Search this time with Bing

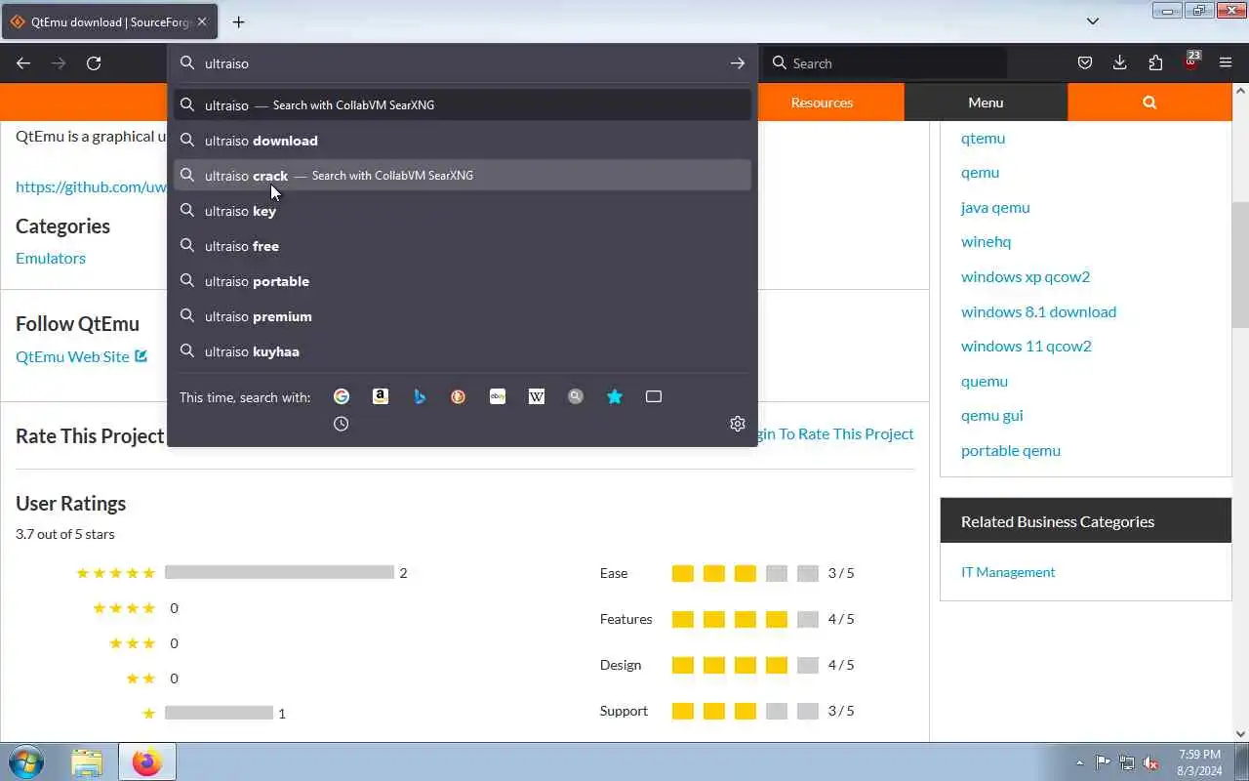420,396
